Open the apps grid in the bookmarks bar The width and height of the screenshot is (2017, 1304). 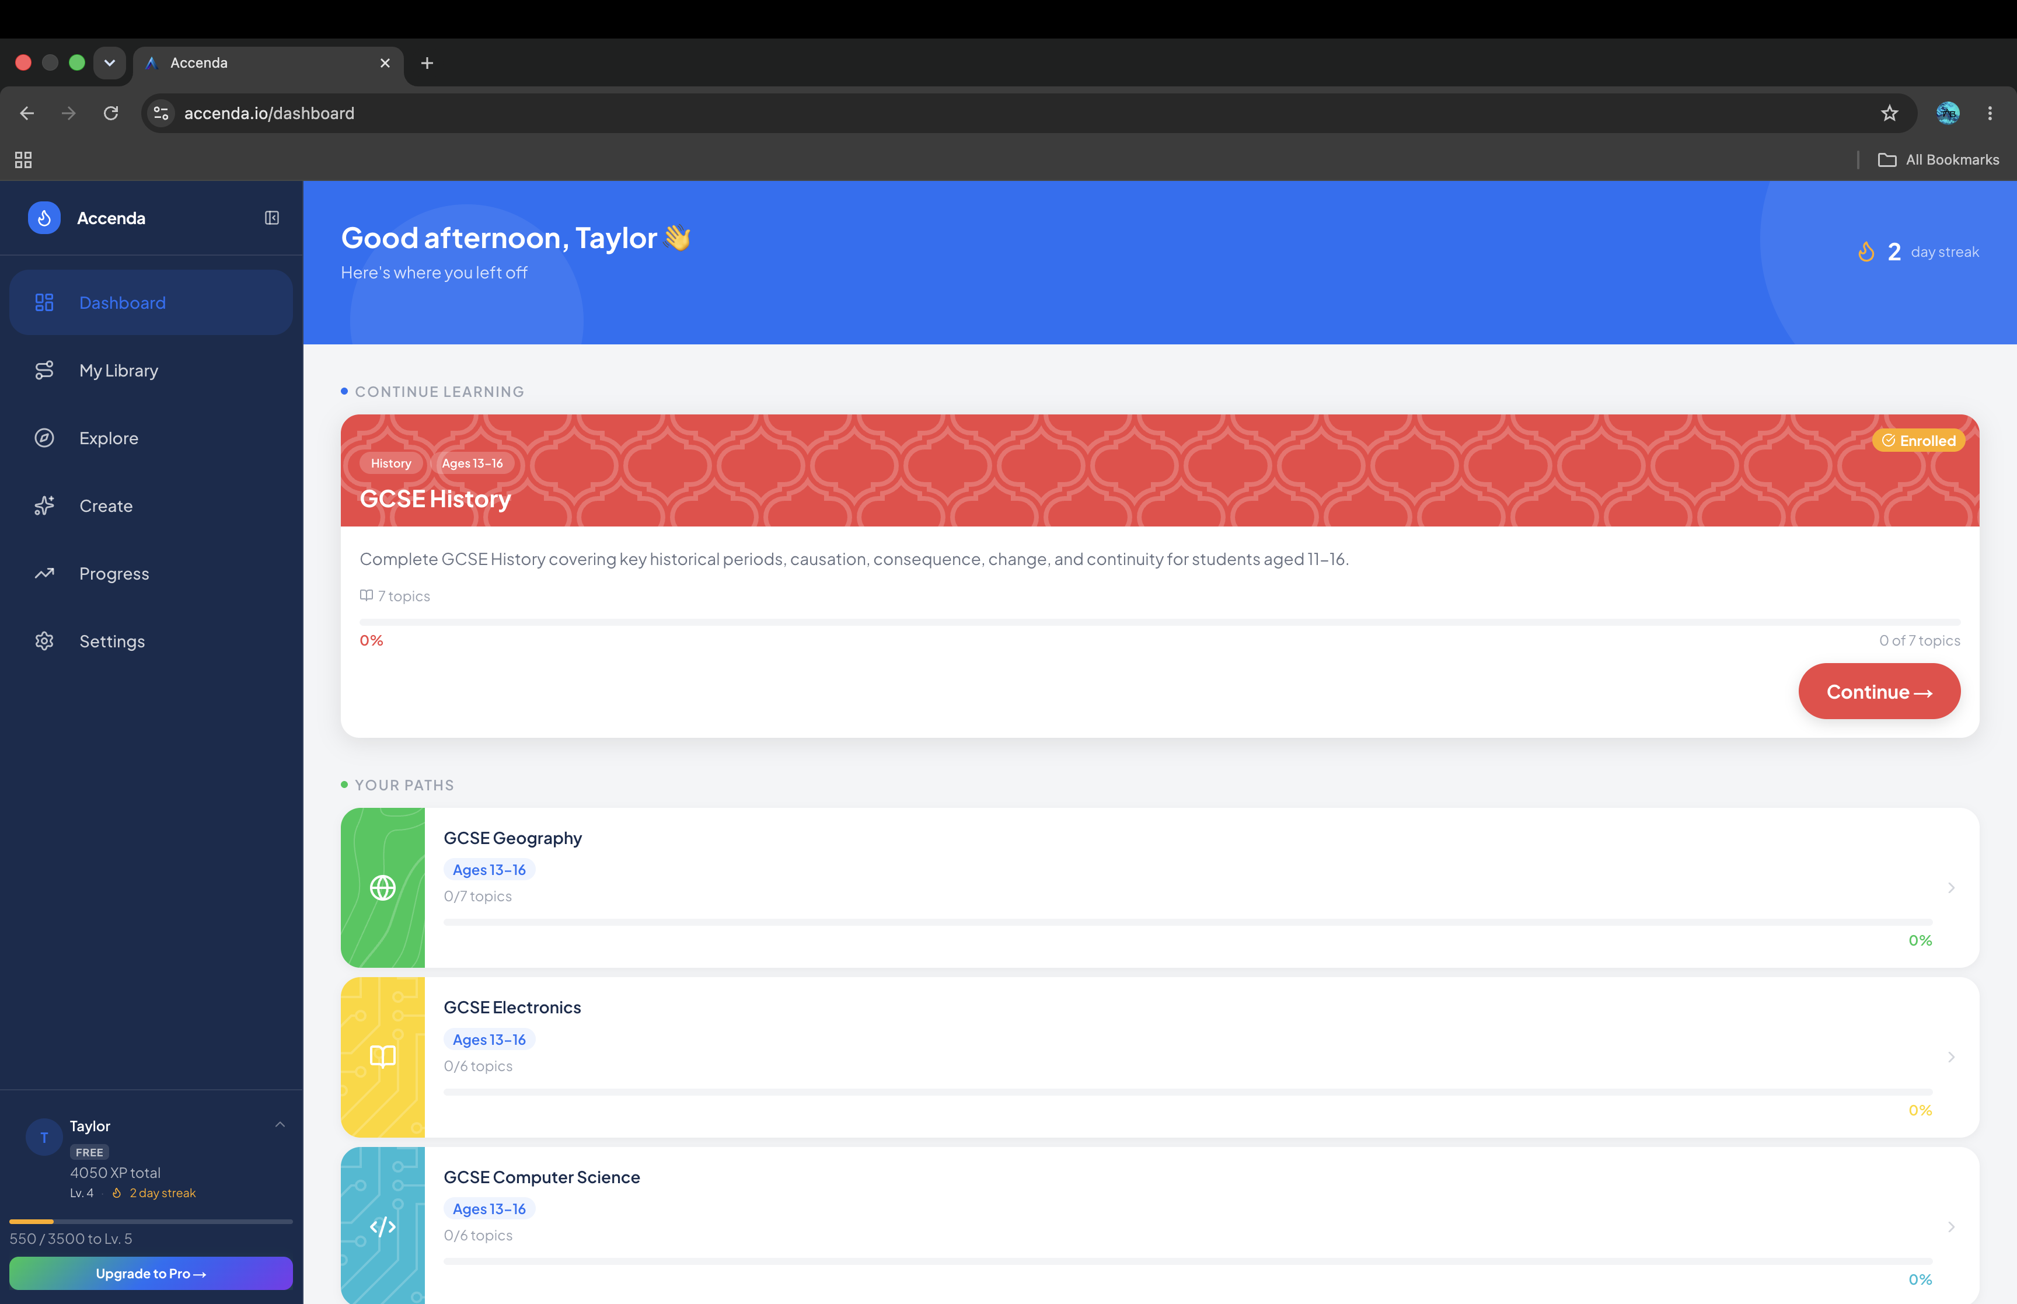point(24,159)
